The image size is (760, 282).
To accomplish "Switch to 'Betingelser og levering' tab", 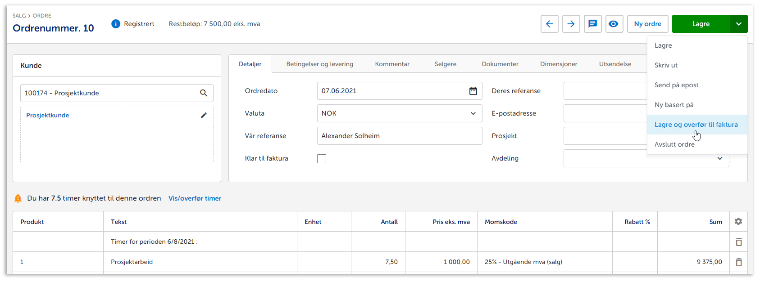I will [319, 64].
